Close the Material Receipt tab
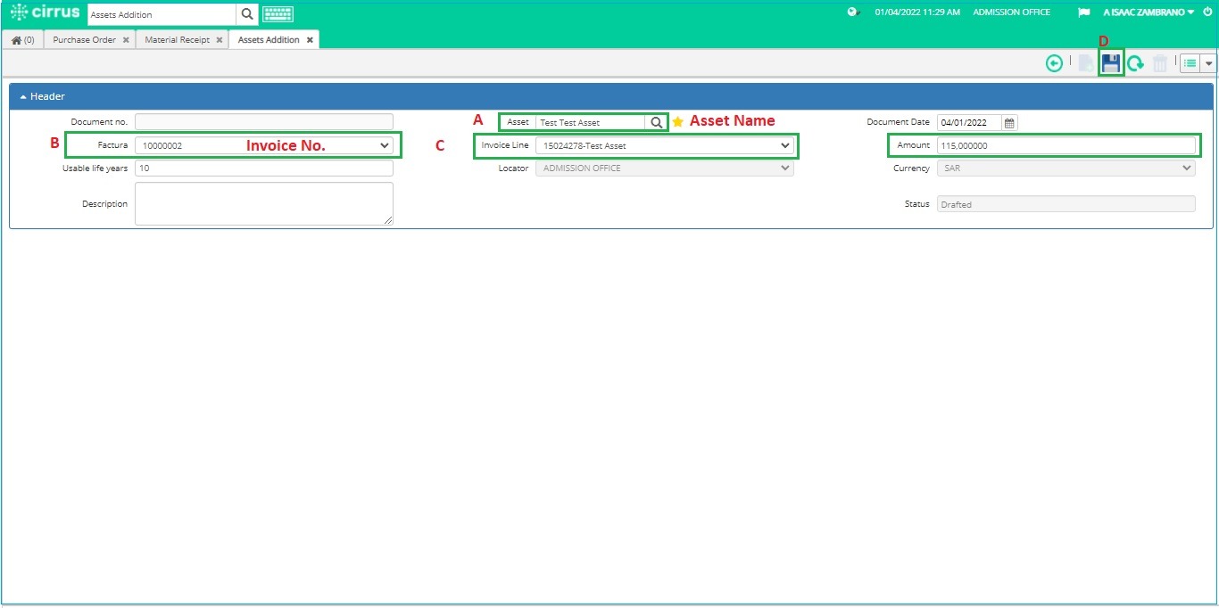 (220, 40)
